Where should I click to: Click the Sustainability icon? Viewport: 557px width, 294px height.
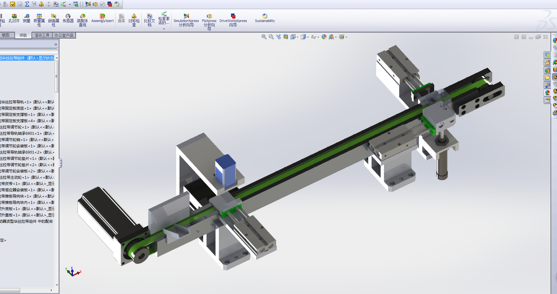click(x=265, y=18)
